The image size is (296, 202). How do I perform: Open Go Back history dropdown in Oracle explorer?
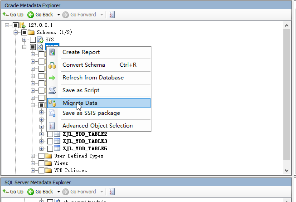[58, 15]
